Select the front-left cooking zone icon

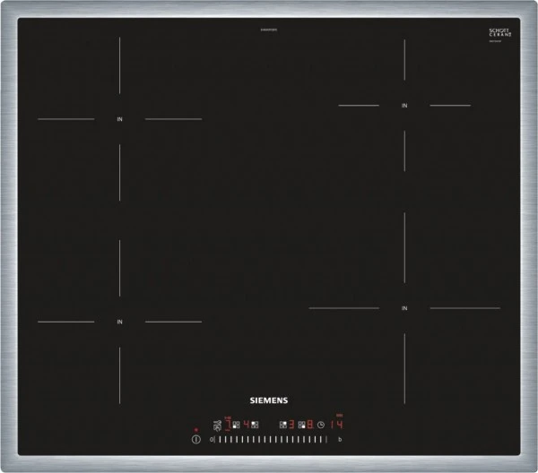236,425
